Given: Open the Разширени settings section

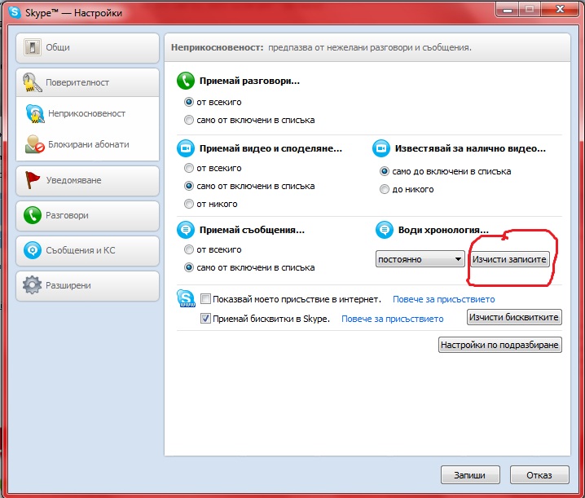Looking at the screenshot, I should [x=88, y=285].
